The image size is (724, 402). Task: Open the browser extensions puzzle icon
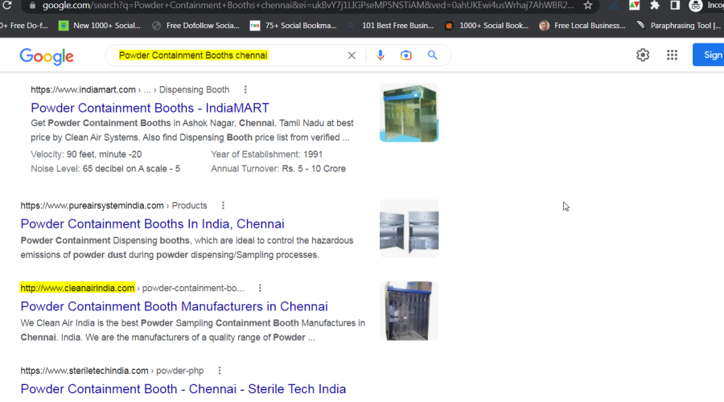click(x=655, y=6)
